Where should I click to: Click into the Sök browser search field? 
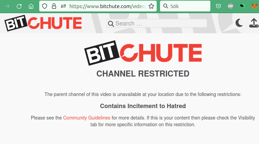tap(185, 6)
